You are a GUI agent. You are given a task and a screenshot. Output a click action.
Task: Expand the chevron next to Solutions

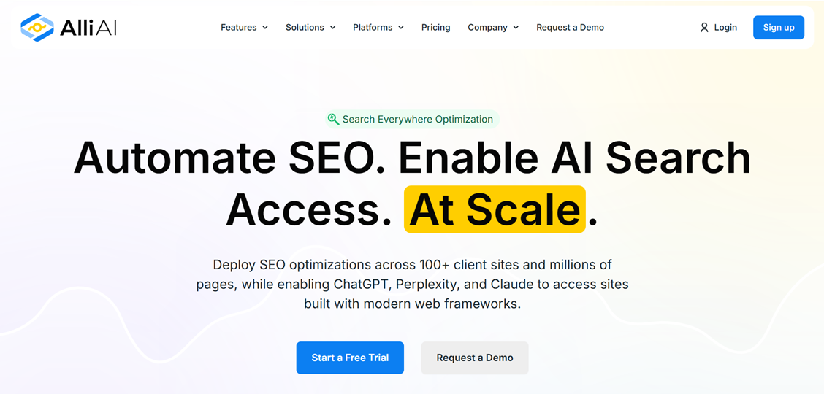pyautogui.click(x=333, y=28)
